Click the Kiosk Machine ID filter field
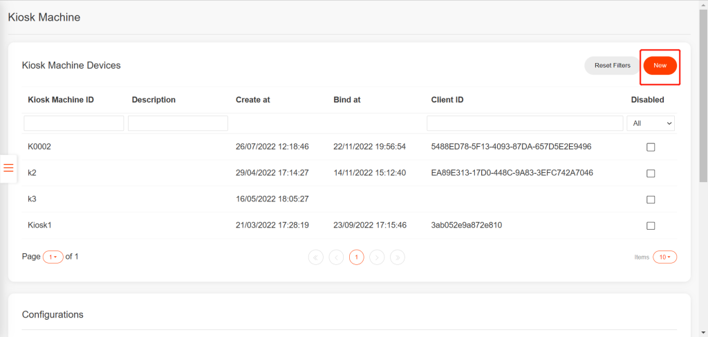 pos(74,123)
